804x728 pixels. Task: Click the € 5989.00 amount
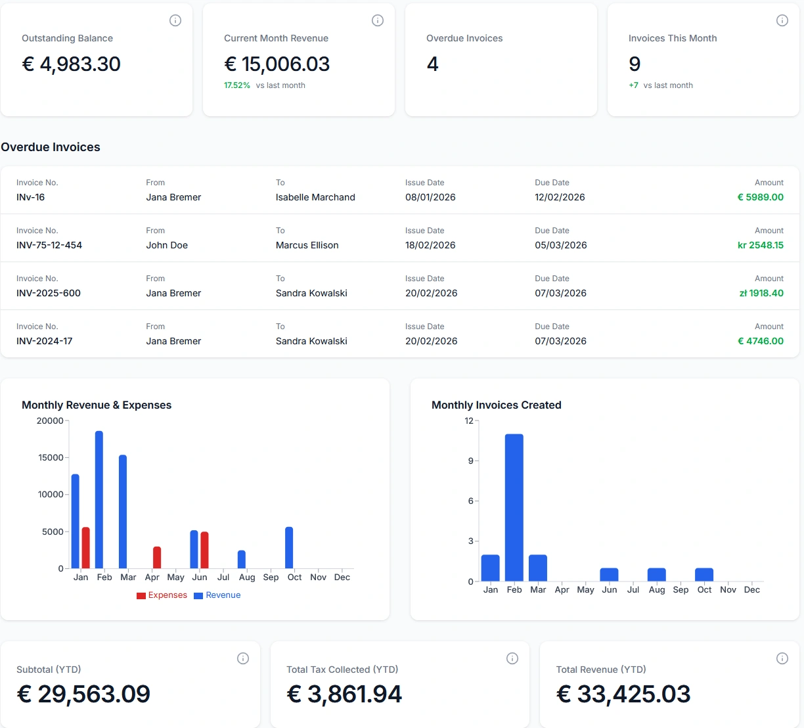tap(761, 197)
